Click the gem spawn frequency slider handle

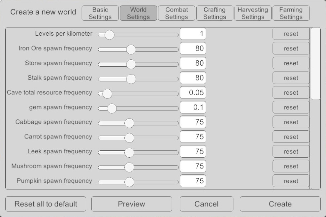click(x=112, y=108)
